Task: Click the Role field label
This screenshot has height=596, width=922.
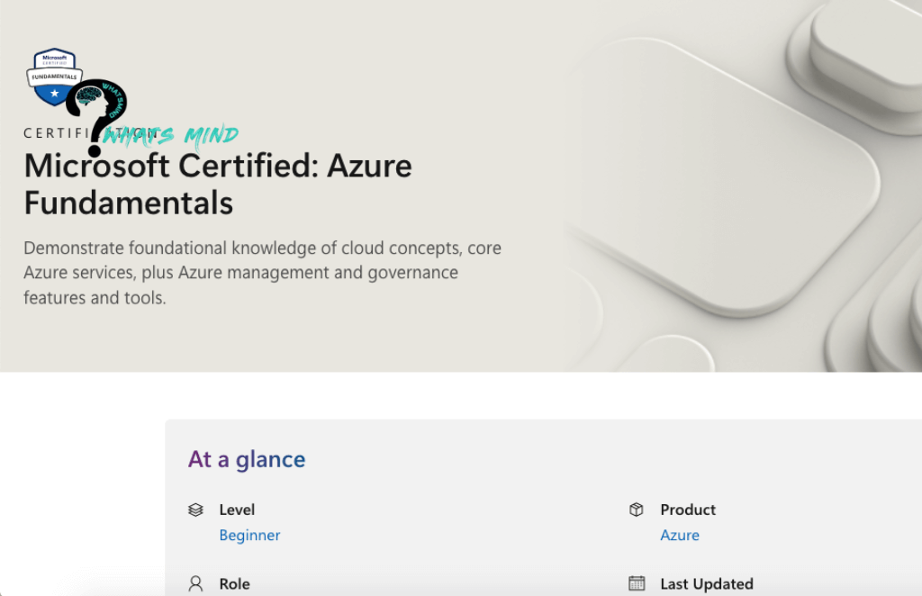Action: [234, 583]
